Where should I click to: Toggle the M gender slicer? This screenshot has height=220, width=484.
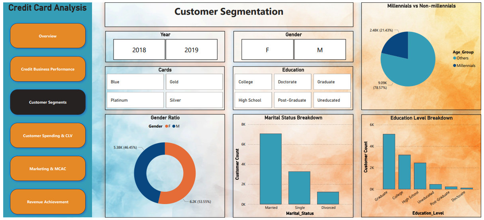point(319,50)
